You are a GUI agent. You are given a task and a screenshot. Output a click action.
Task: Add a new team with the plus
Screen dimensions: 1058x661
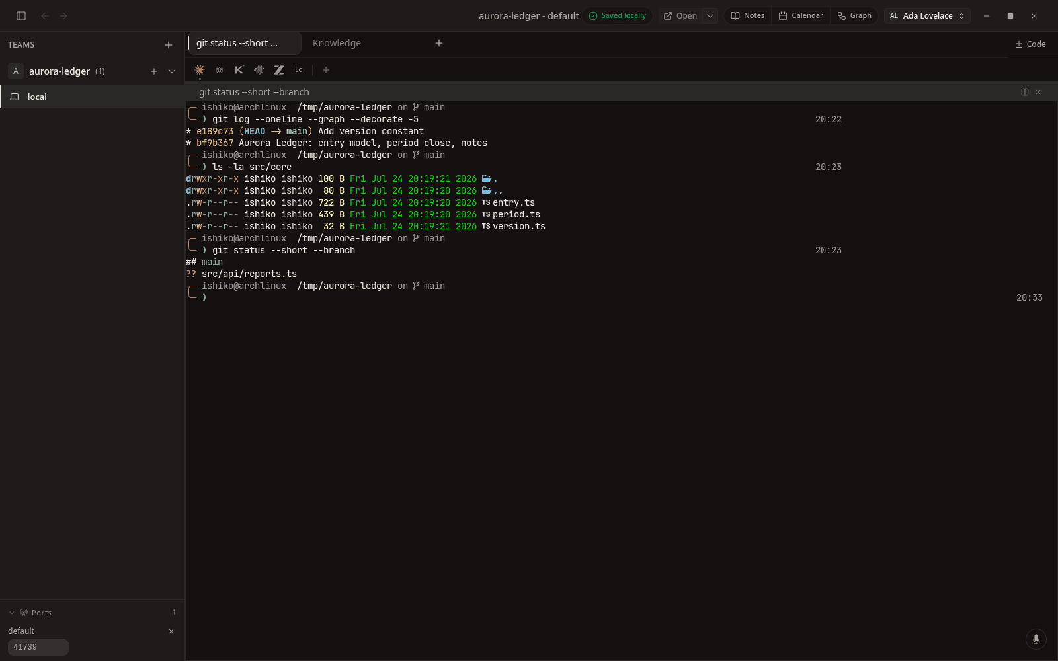[x=169, y=45]
